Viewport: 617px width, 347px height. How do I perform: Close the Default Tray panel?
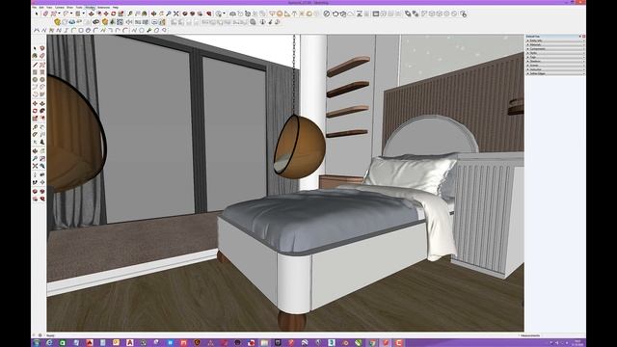point(583,37)
